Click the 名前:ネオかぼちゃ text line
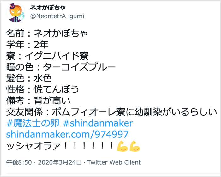Screen dimensions: 221x177 47,33
